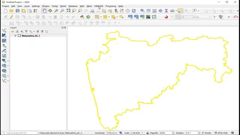Open the text annotation dropdown arrow
The width and height of the screenshot is (240, 135).
pos(198,11)
